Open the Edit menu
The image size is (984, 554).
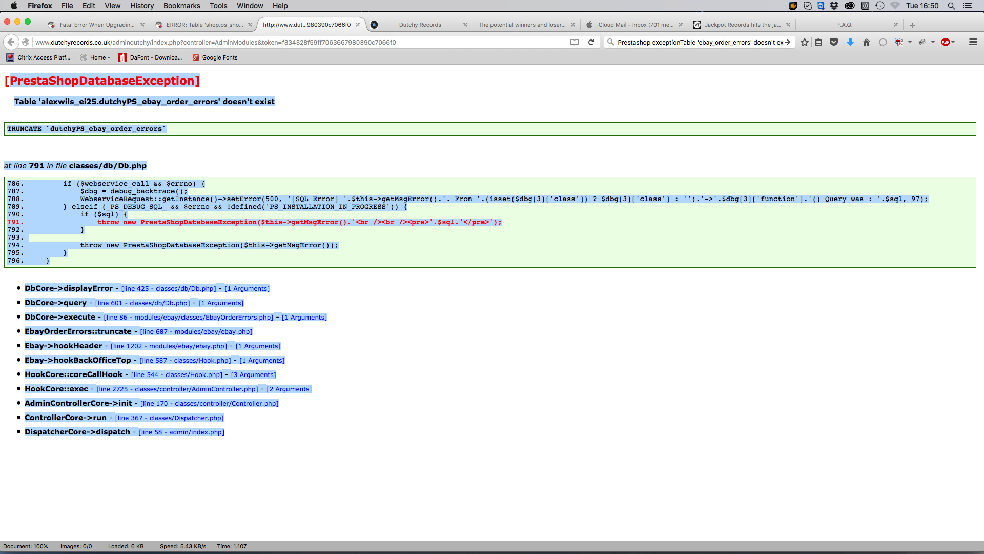(x=89, y=6)
